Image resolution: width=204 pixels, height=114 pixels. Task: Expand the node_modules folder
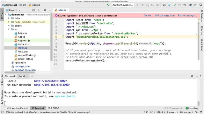click(9, 22)
